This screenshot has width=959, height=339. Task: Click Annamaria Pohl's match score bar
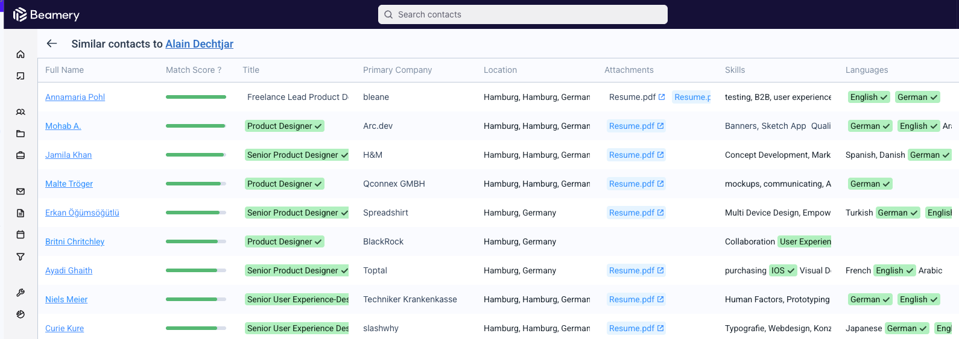[x=196, y=97]
